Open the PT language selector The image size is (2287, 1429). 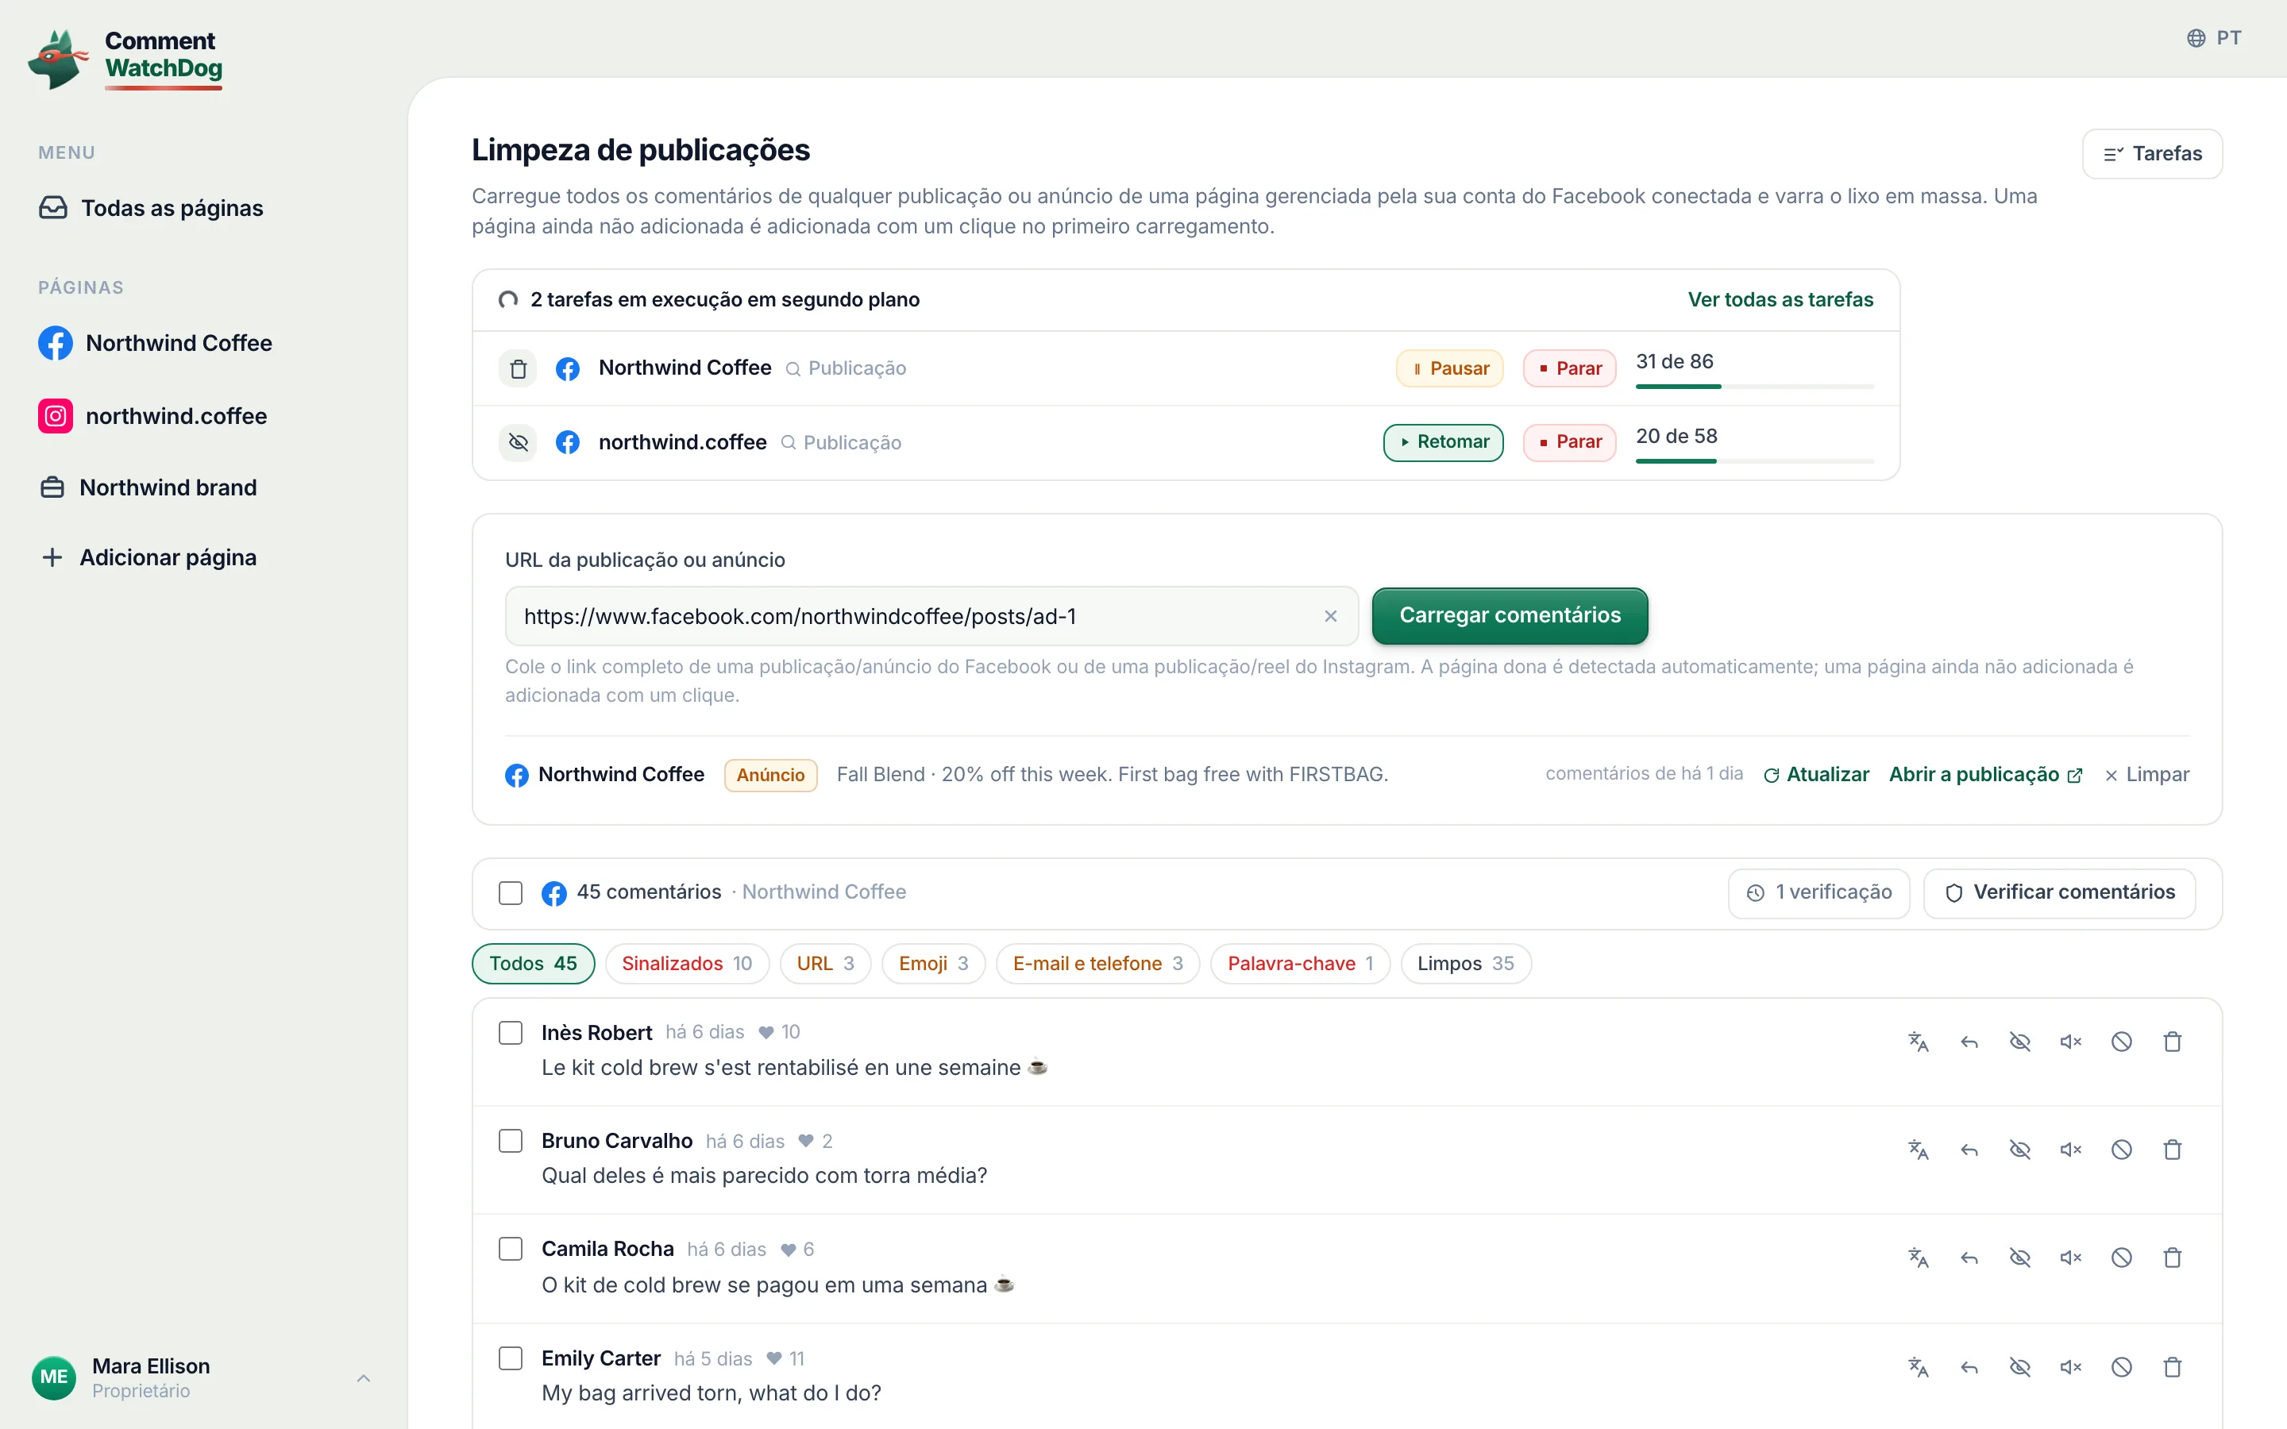[x=2213, y=38]
